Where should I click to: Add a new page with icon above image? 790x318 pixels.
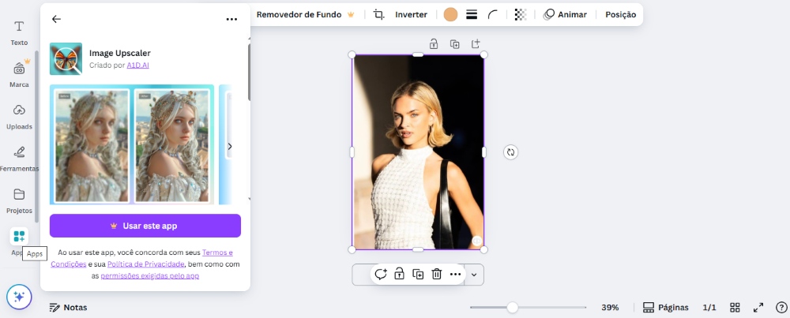coord(476,43)
